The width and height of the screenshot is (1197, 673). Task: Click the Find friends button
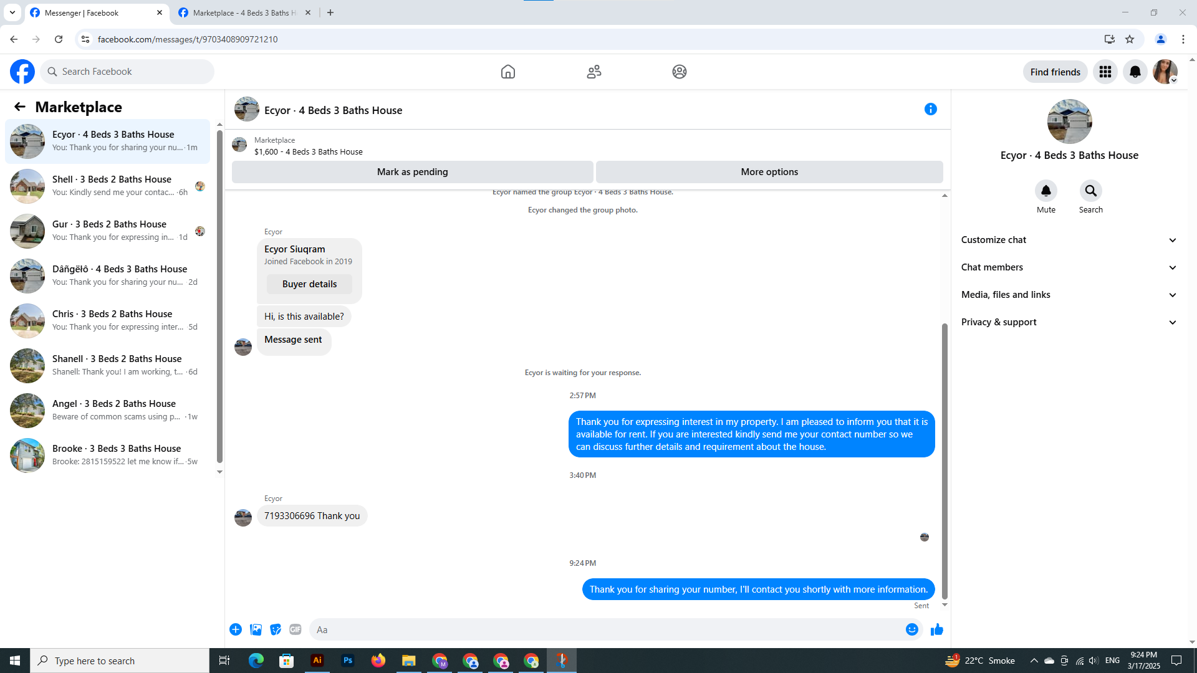point(1055,72)
